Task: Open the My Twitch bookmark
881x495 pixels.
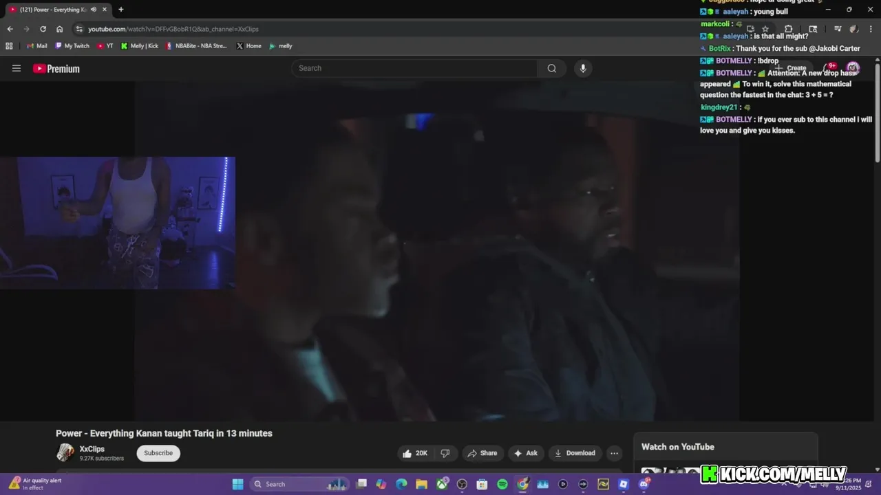Action: click(72, 46)
